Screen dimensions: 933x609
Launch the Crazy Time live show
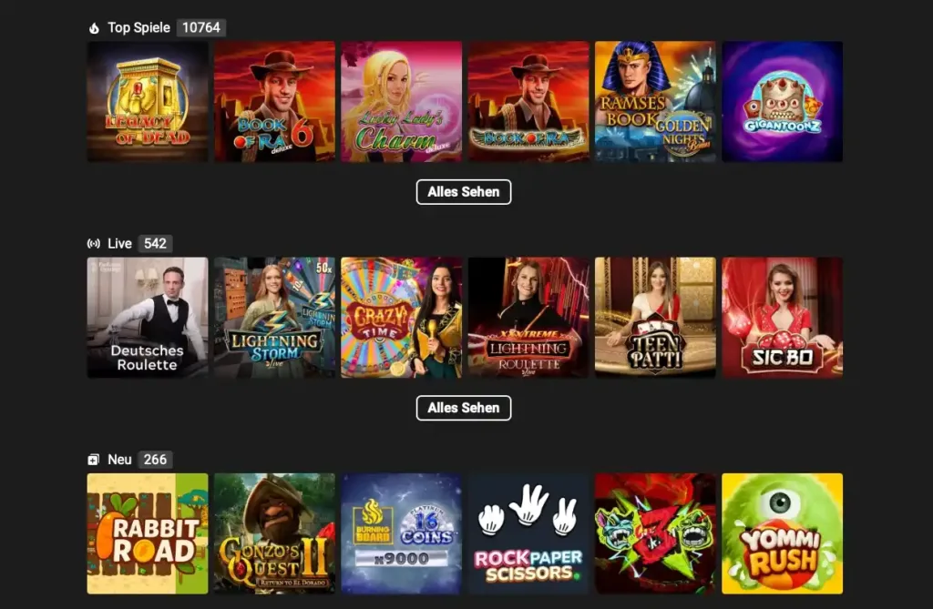click(x=402, y=318)
